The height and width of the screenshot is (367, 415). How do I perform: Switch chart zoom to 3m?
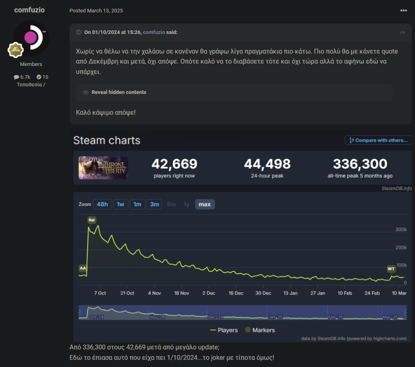pos(154,204)
